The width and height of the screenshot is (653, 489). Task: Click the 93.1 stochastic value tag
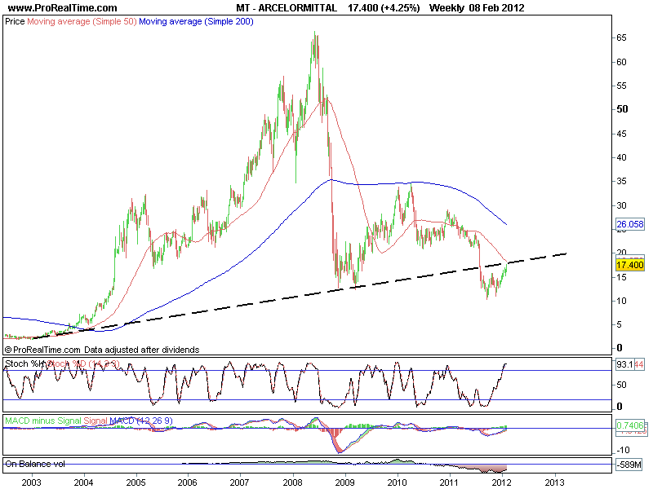point(624,364)
